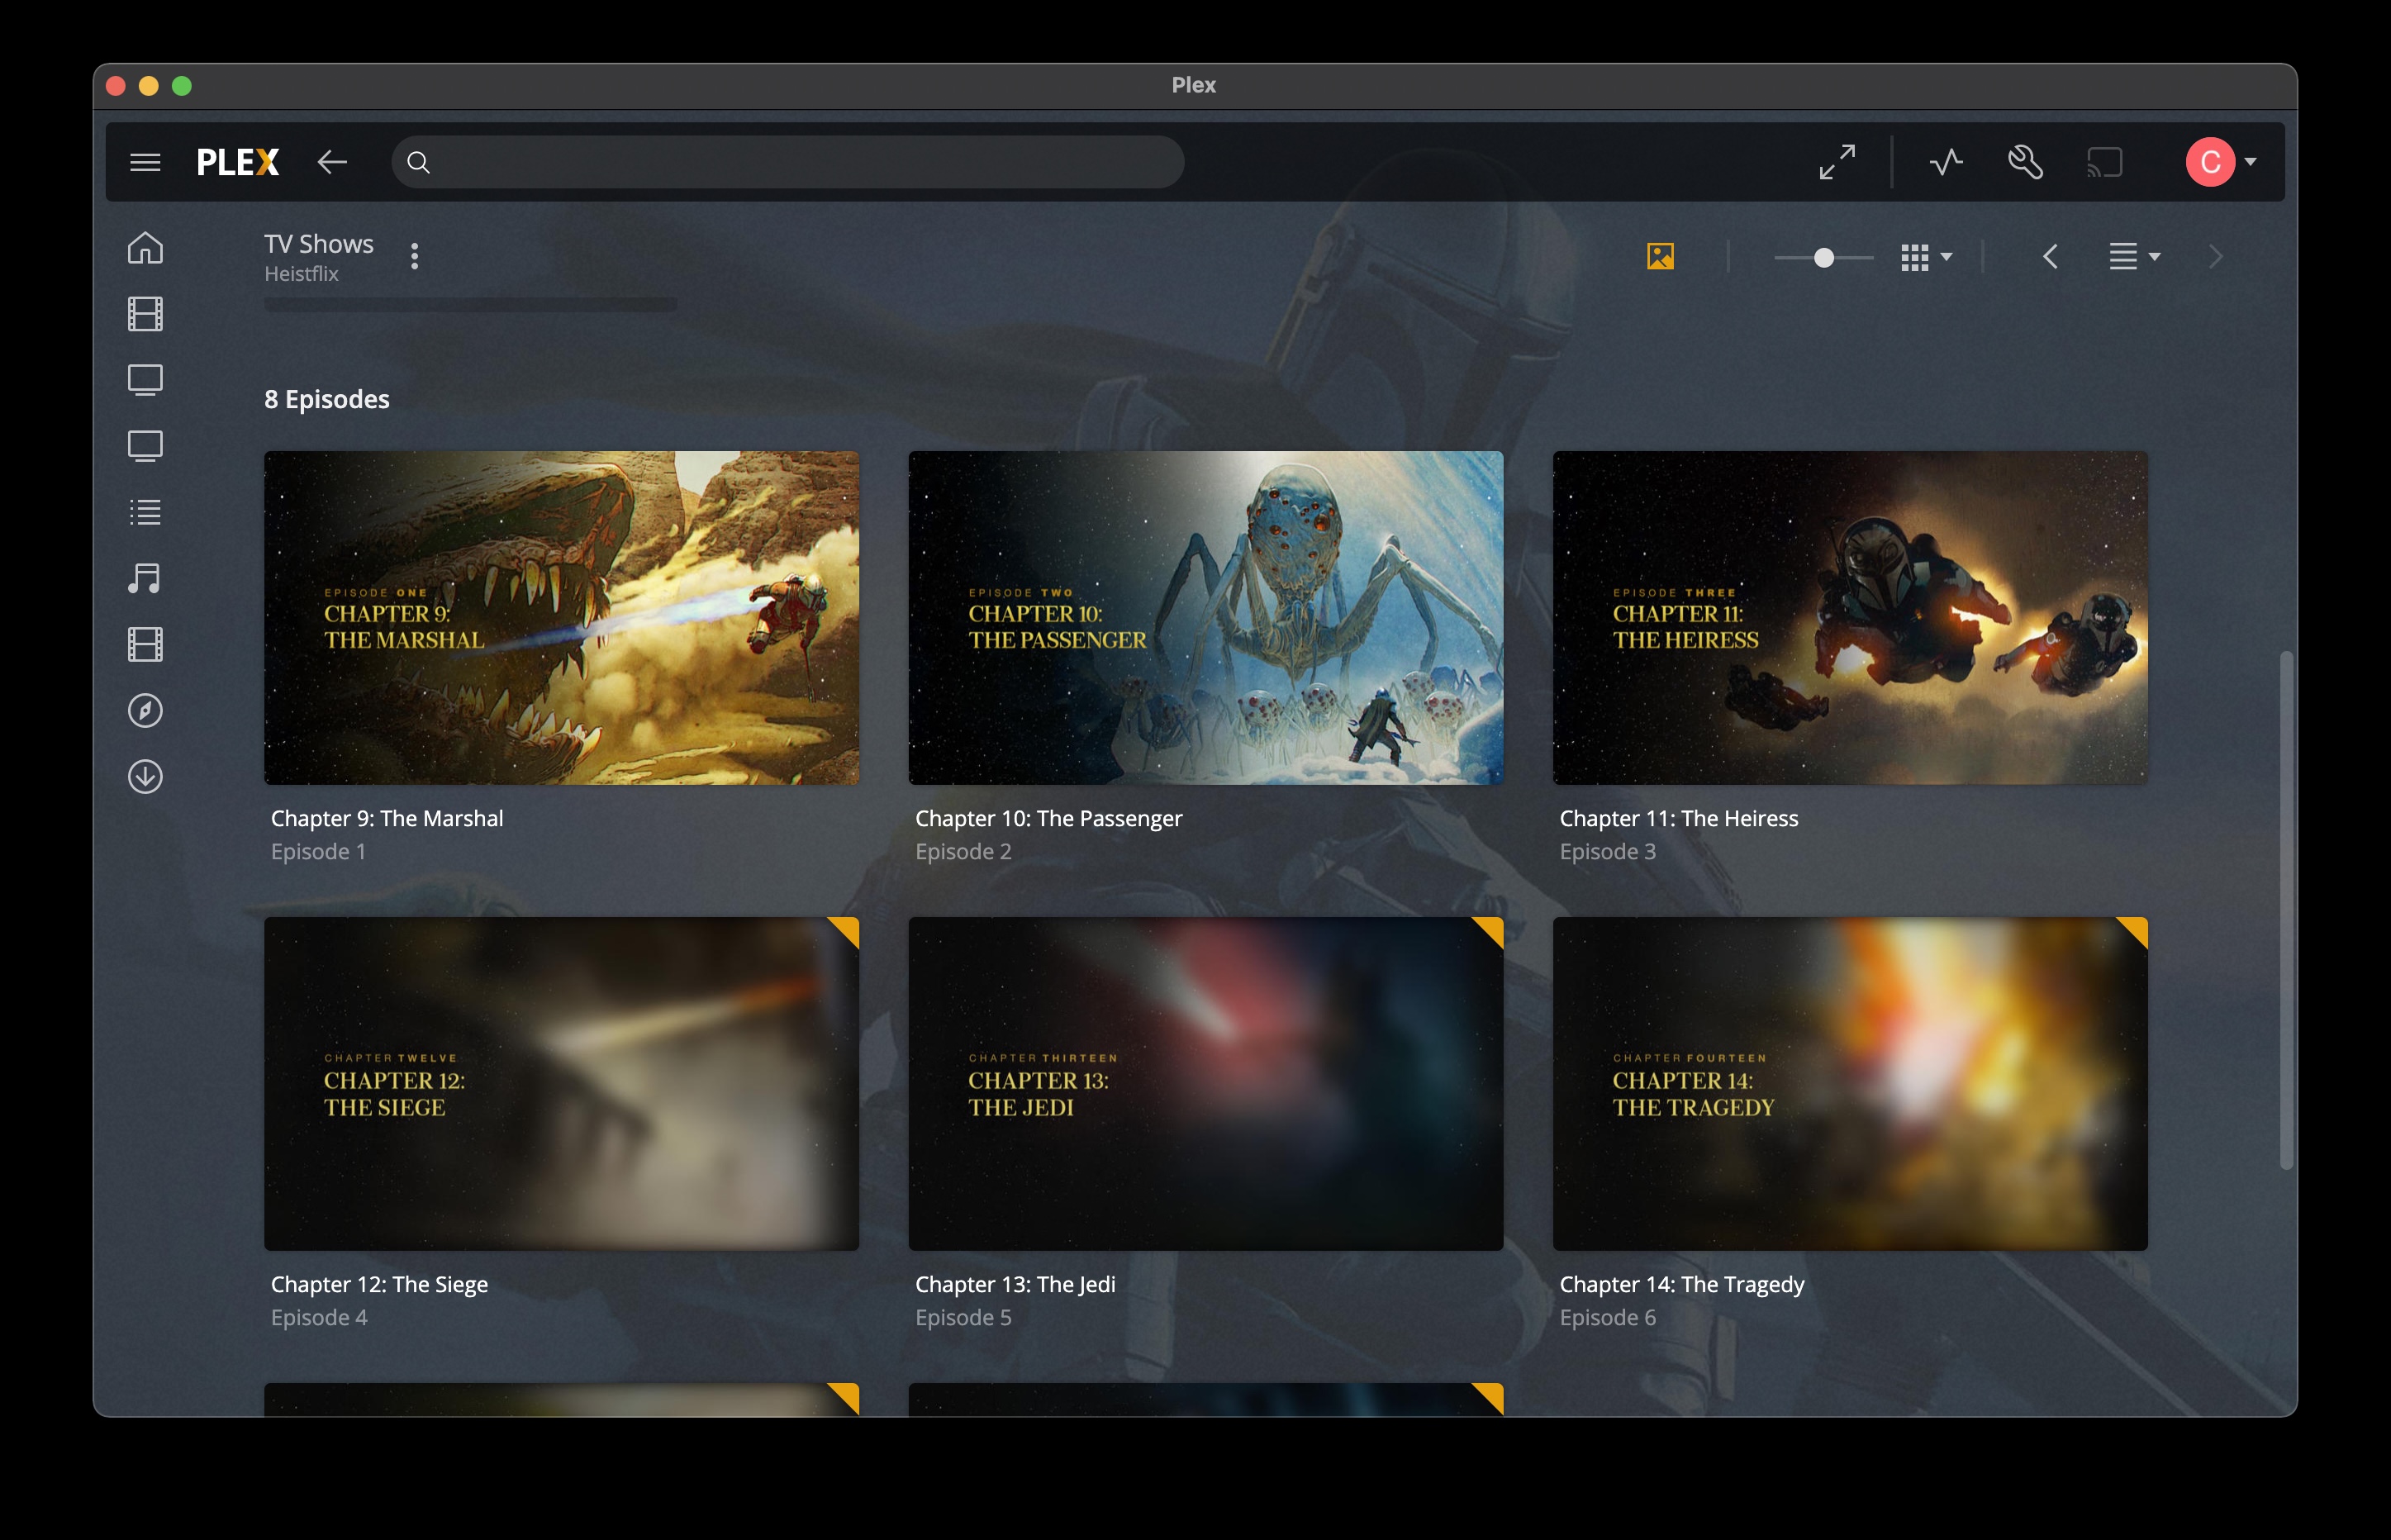The height and width of the screenshot is (1540, 2391).
Task: Click the 'Episode 3' subtitle text
Action: pos(1608,852)
